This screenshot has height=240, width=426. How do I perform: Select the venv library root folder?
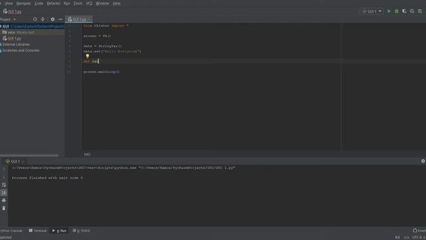tap(32, 32)
